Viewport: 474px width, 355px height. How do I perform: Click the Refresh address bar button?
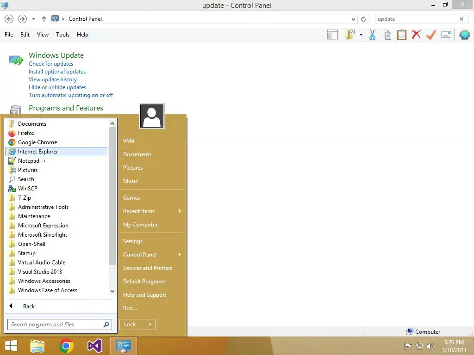[363, 19]
